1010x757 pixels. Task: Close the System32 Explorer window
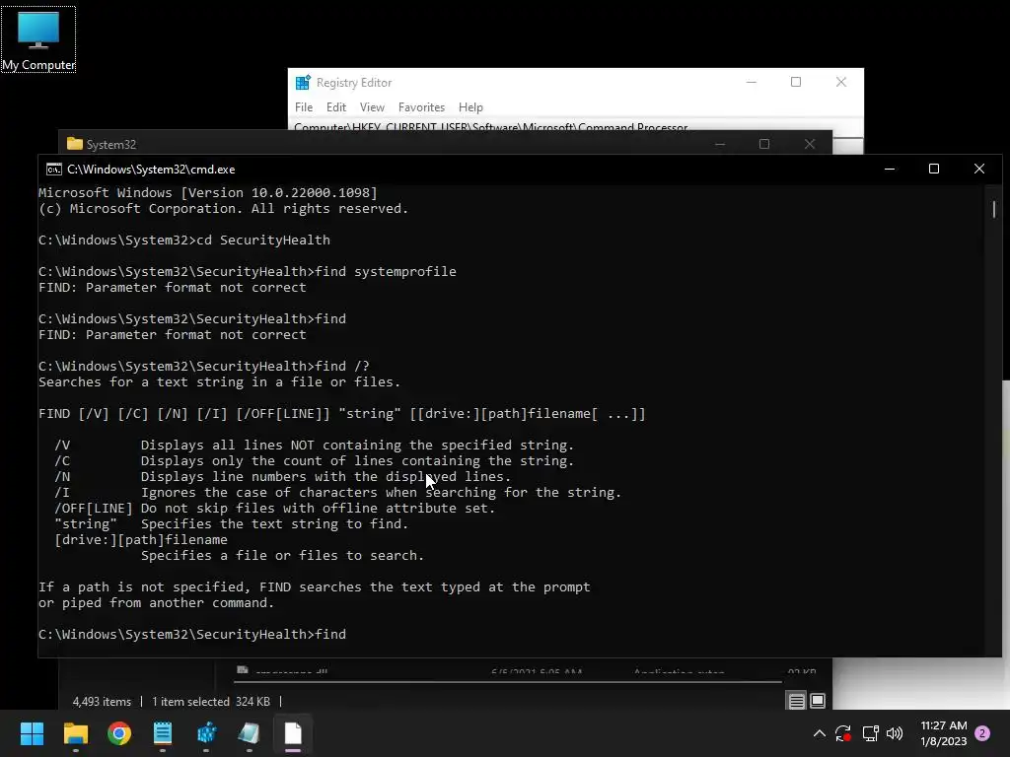(810, 144)
